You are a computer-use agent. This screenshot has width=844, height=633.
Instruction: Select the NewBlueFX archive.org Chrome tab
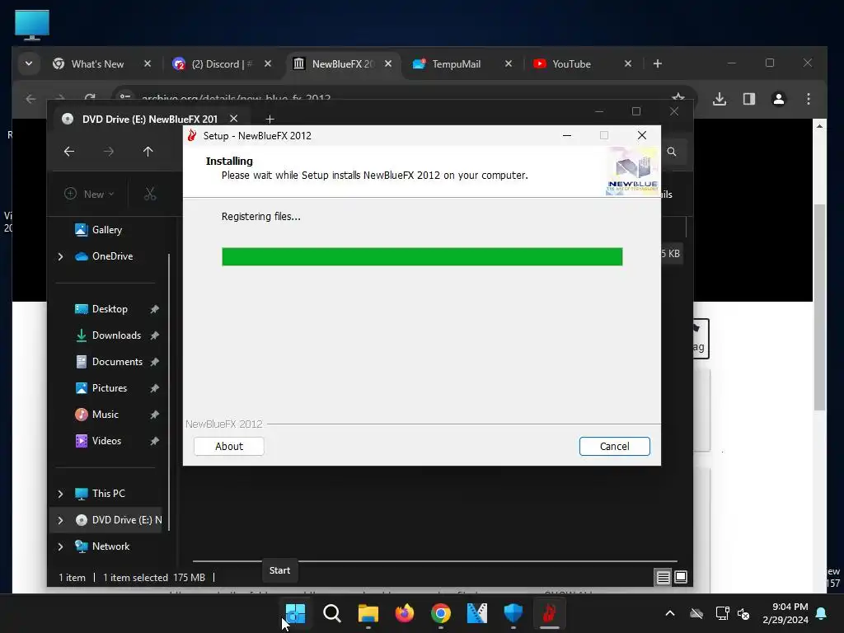(x=342, y=64)
